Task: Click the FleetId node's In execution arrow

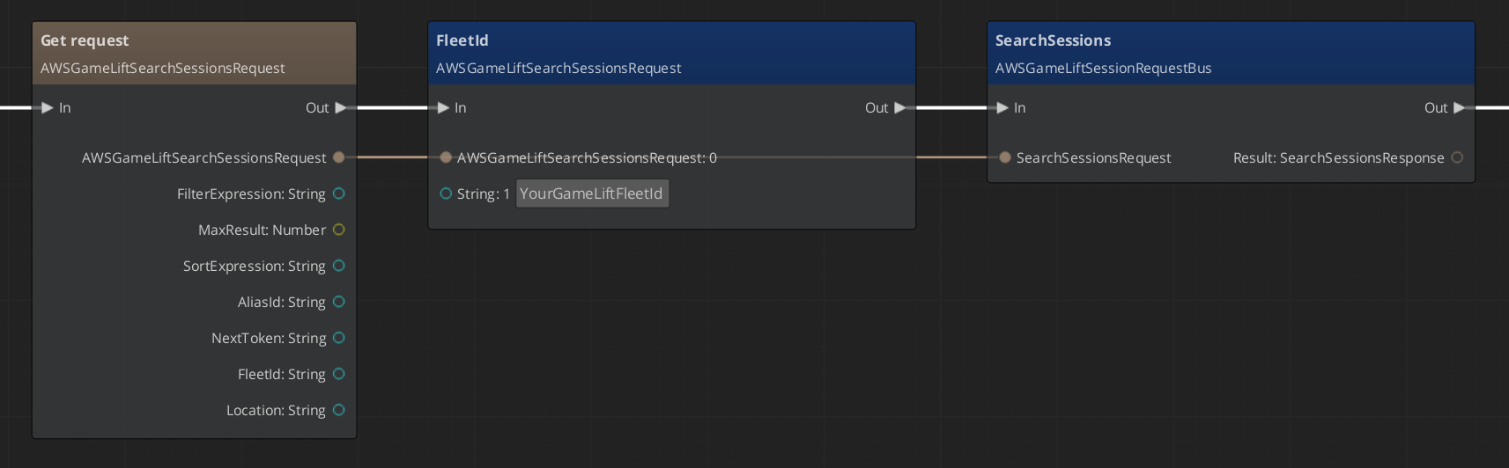Action: click(x=444, y=108)
